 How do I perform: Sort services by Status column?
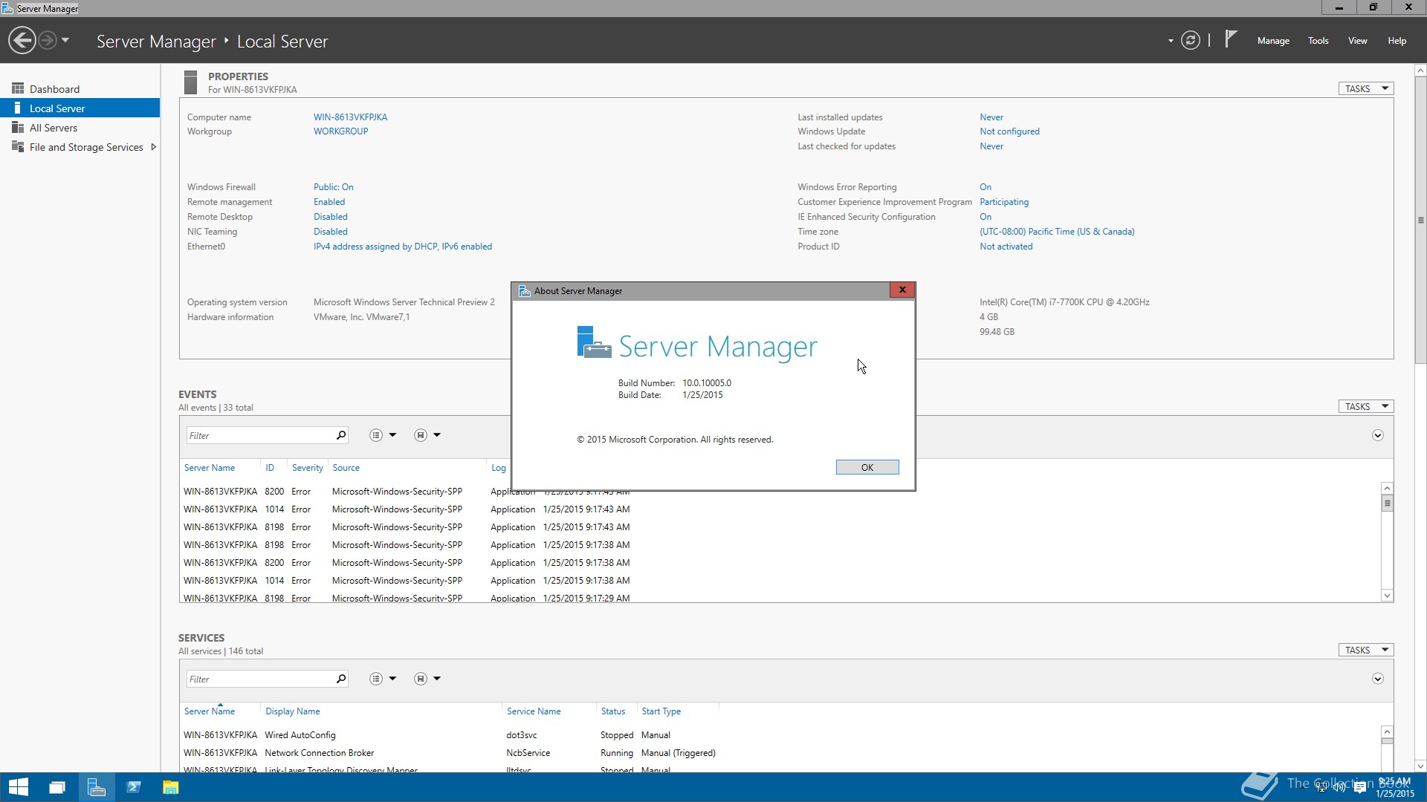tap(612, 711)
